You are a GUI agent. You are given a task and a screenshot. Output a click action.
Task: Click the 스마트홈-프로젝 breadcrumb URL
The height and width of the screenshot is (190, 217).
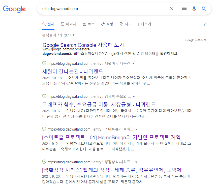(x=90, y=129)
